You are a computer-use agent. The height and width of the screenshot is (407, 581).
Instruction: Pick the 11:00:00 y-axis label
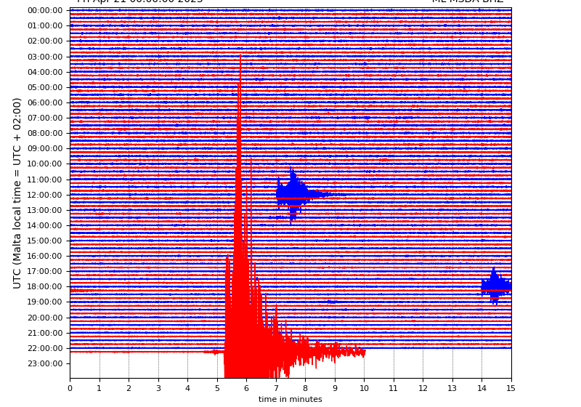[45, 180]
